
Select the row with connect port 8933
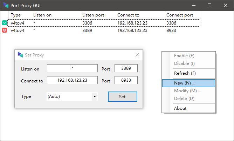tap(103, 30)
